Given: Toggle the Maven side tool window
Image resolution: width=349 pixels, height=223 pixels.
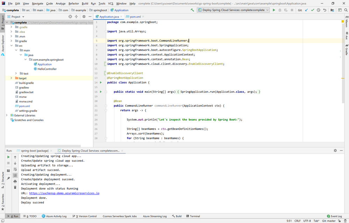Looking at the screenshot, I should click(x=347, y=22).
